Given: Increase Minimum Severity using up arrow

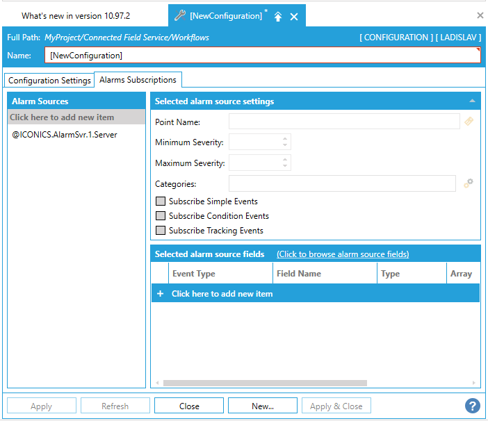Looking at the screenshot, I should (x=285, y=138).
